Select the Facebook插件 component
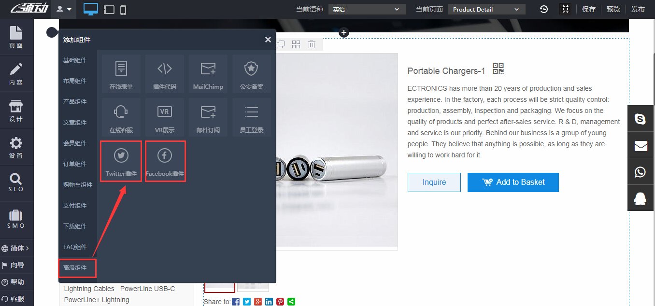The height and width of the screenshot is (306, 655). click(165, 161)
